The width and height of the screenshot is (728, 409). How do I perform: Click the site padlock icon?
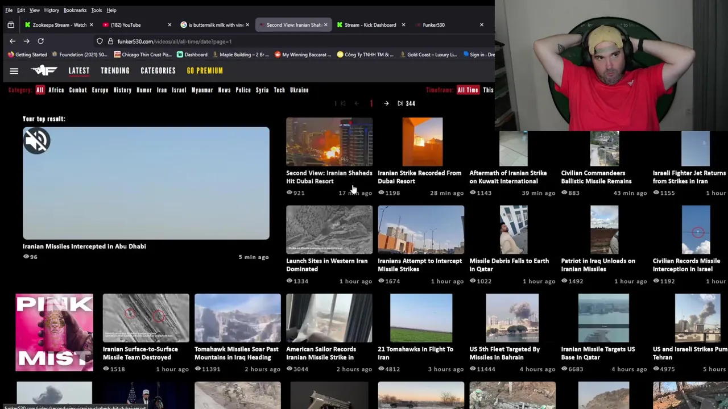pyautogui.click(x=110, y=41)
